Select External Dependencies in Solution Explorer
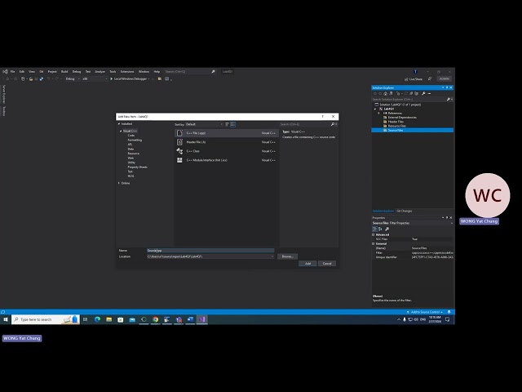 [400, 118]
